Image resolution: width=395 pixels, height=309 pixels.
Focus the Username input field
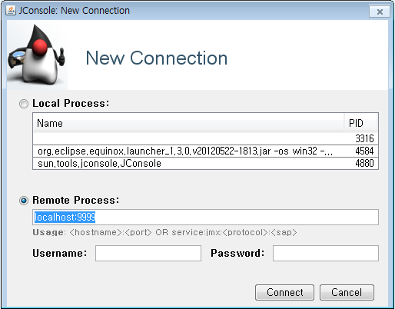coord(148,254)
